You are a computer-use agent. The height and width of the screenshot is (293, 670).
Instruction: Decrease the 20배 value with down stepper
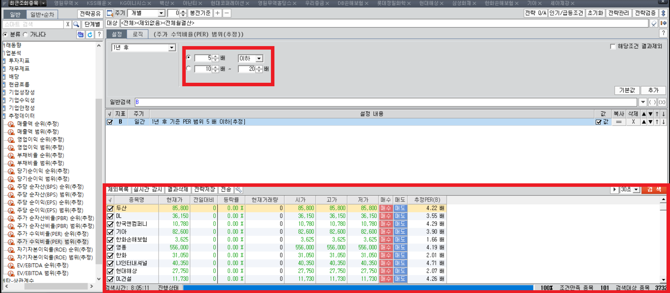[x=259, y=71]
